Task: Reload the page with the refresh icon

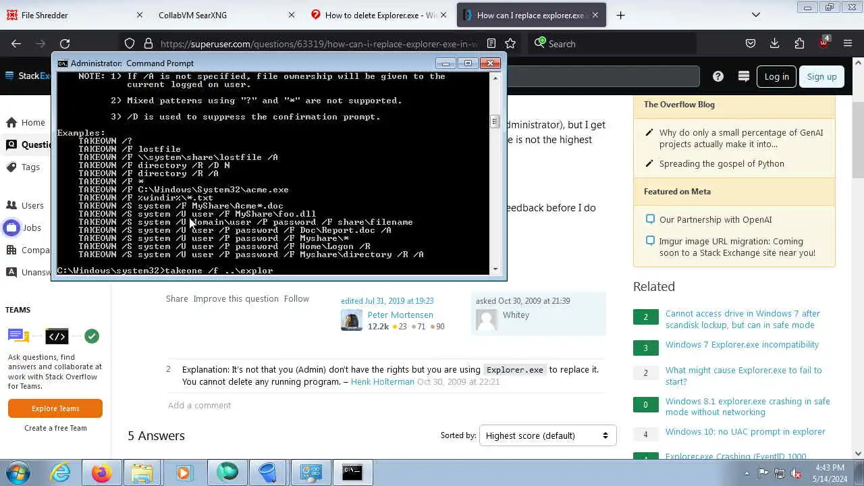Action: coord(65,43)
